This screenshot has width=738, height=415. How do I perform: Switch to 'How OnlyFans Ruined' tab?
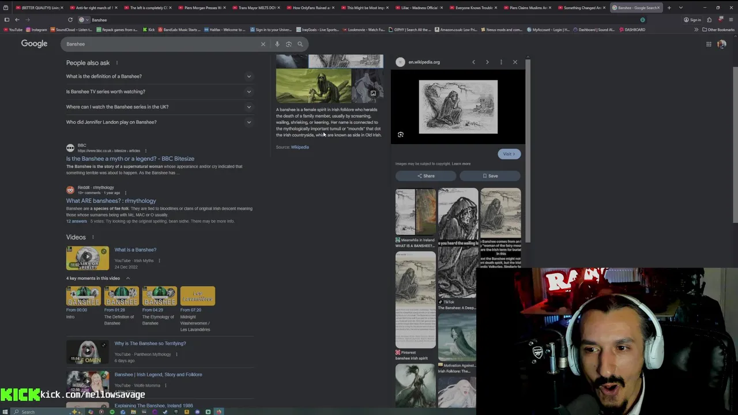[309, 7]
